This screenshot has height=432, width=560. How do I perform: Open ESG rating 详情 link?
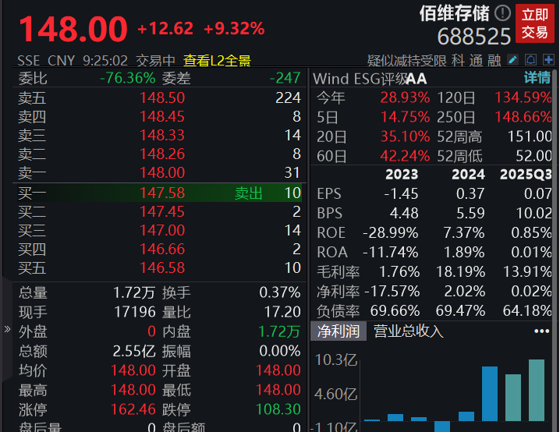[x=537, y=78]
